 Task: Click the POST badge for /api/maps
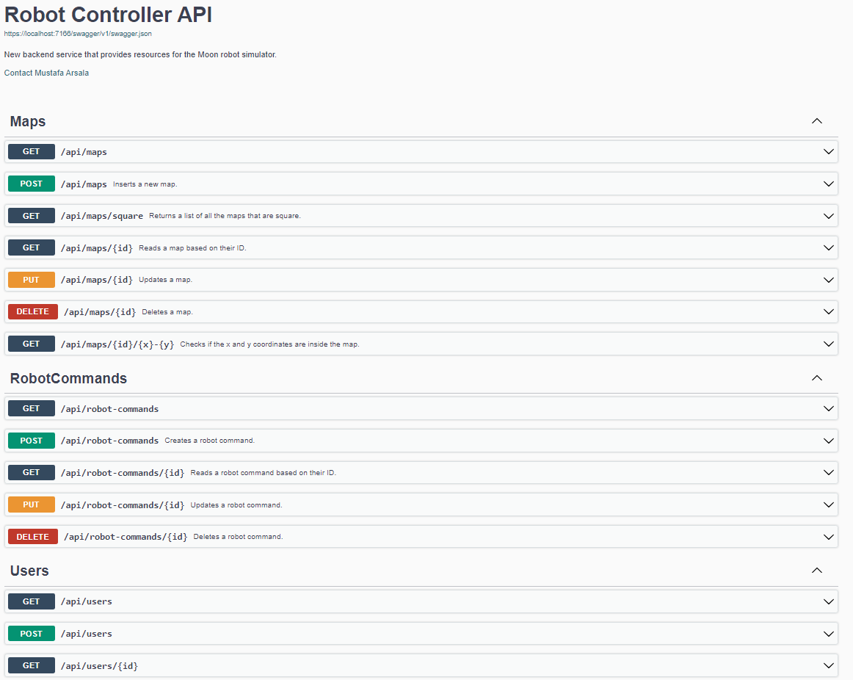pos(32,184)
